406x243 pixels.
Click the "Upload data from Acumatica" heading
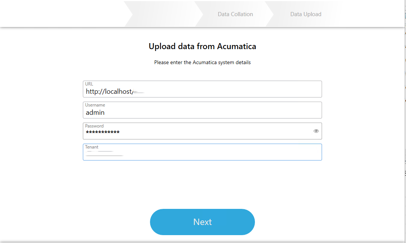[202, 46]
